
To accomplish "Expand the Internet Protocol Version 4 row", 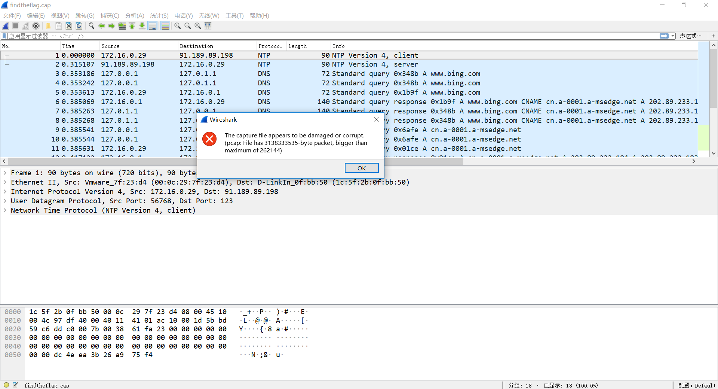I will tap(5, 192).
